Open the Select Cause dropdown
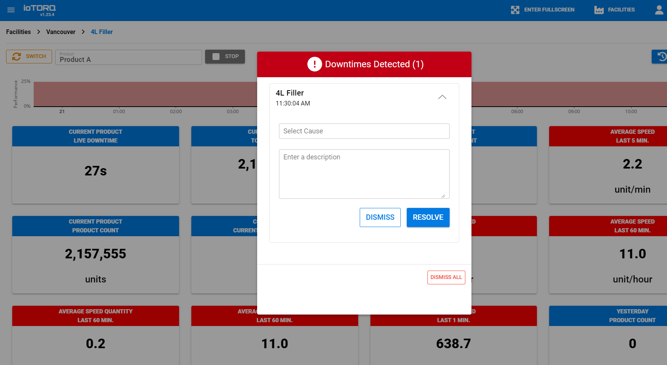The width and height of the screenshot is (667, 365). [364, 131]
